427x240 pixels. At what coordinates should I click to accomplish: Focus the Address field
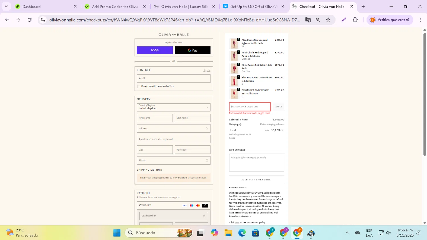(x=174, y=128)
